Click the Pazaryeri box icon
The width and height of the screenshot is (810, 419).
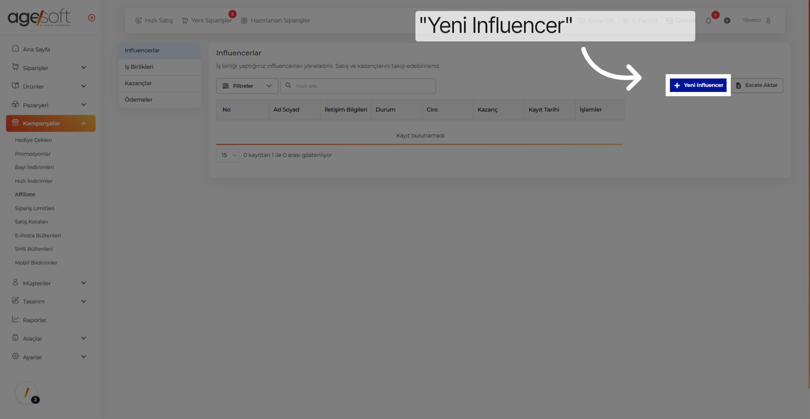pos(15,104)
